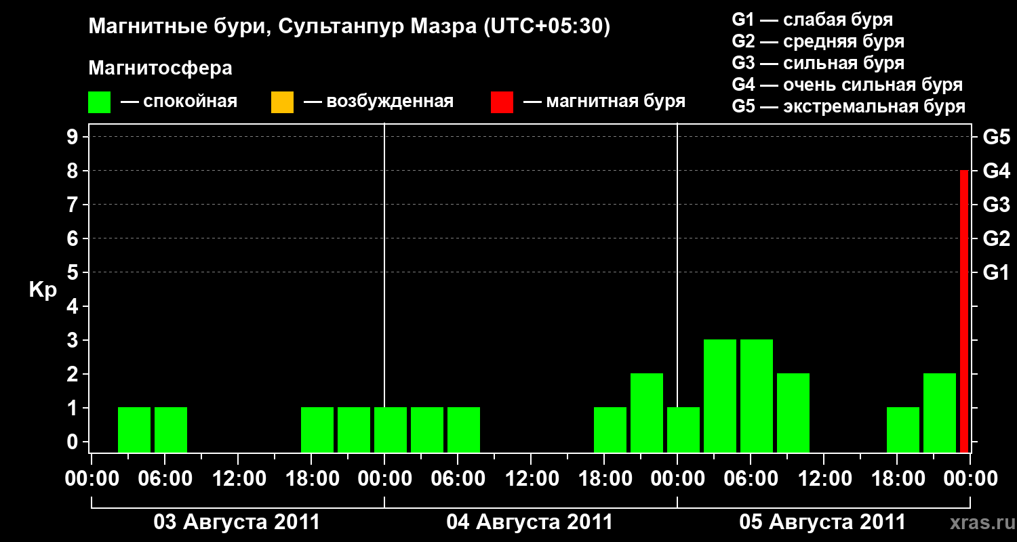Click the 'G5' label on the right axis
The image size is (1017, 542).
996,137
